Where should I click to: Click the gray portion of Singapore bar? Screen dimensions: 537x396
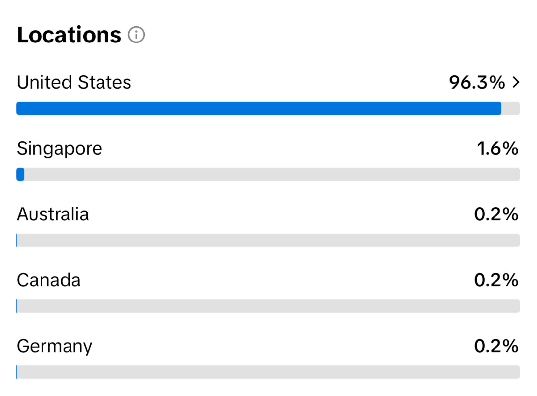coord(272,174)
